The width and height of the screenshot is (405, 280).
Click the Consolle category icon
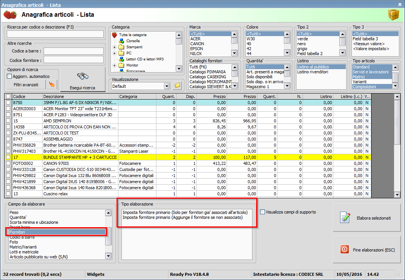pyautogui.click(x=121, y=41)
